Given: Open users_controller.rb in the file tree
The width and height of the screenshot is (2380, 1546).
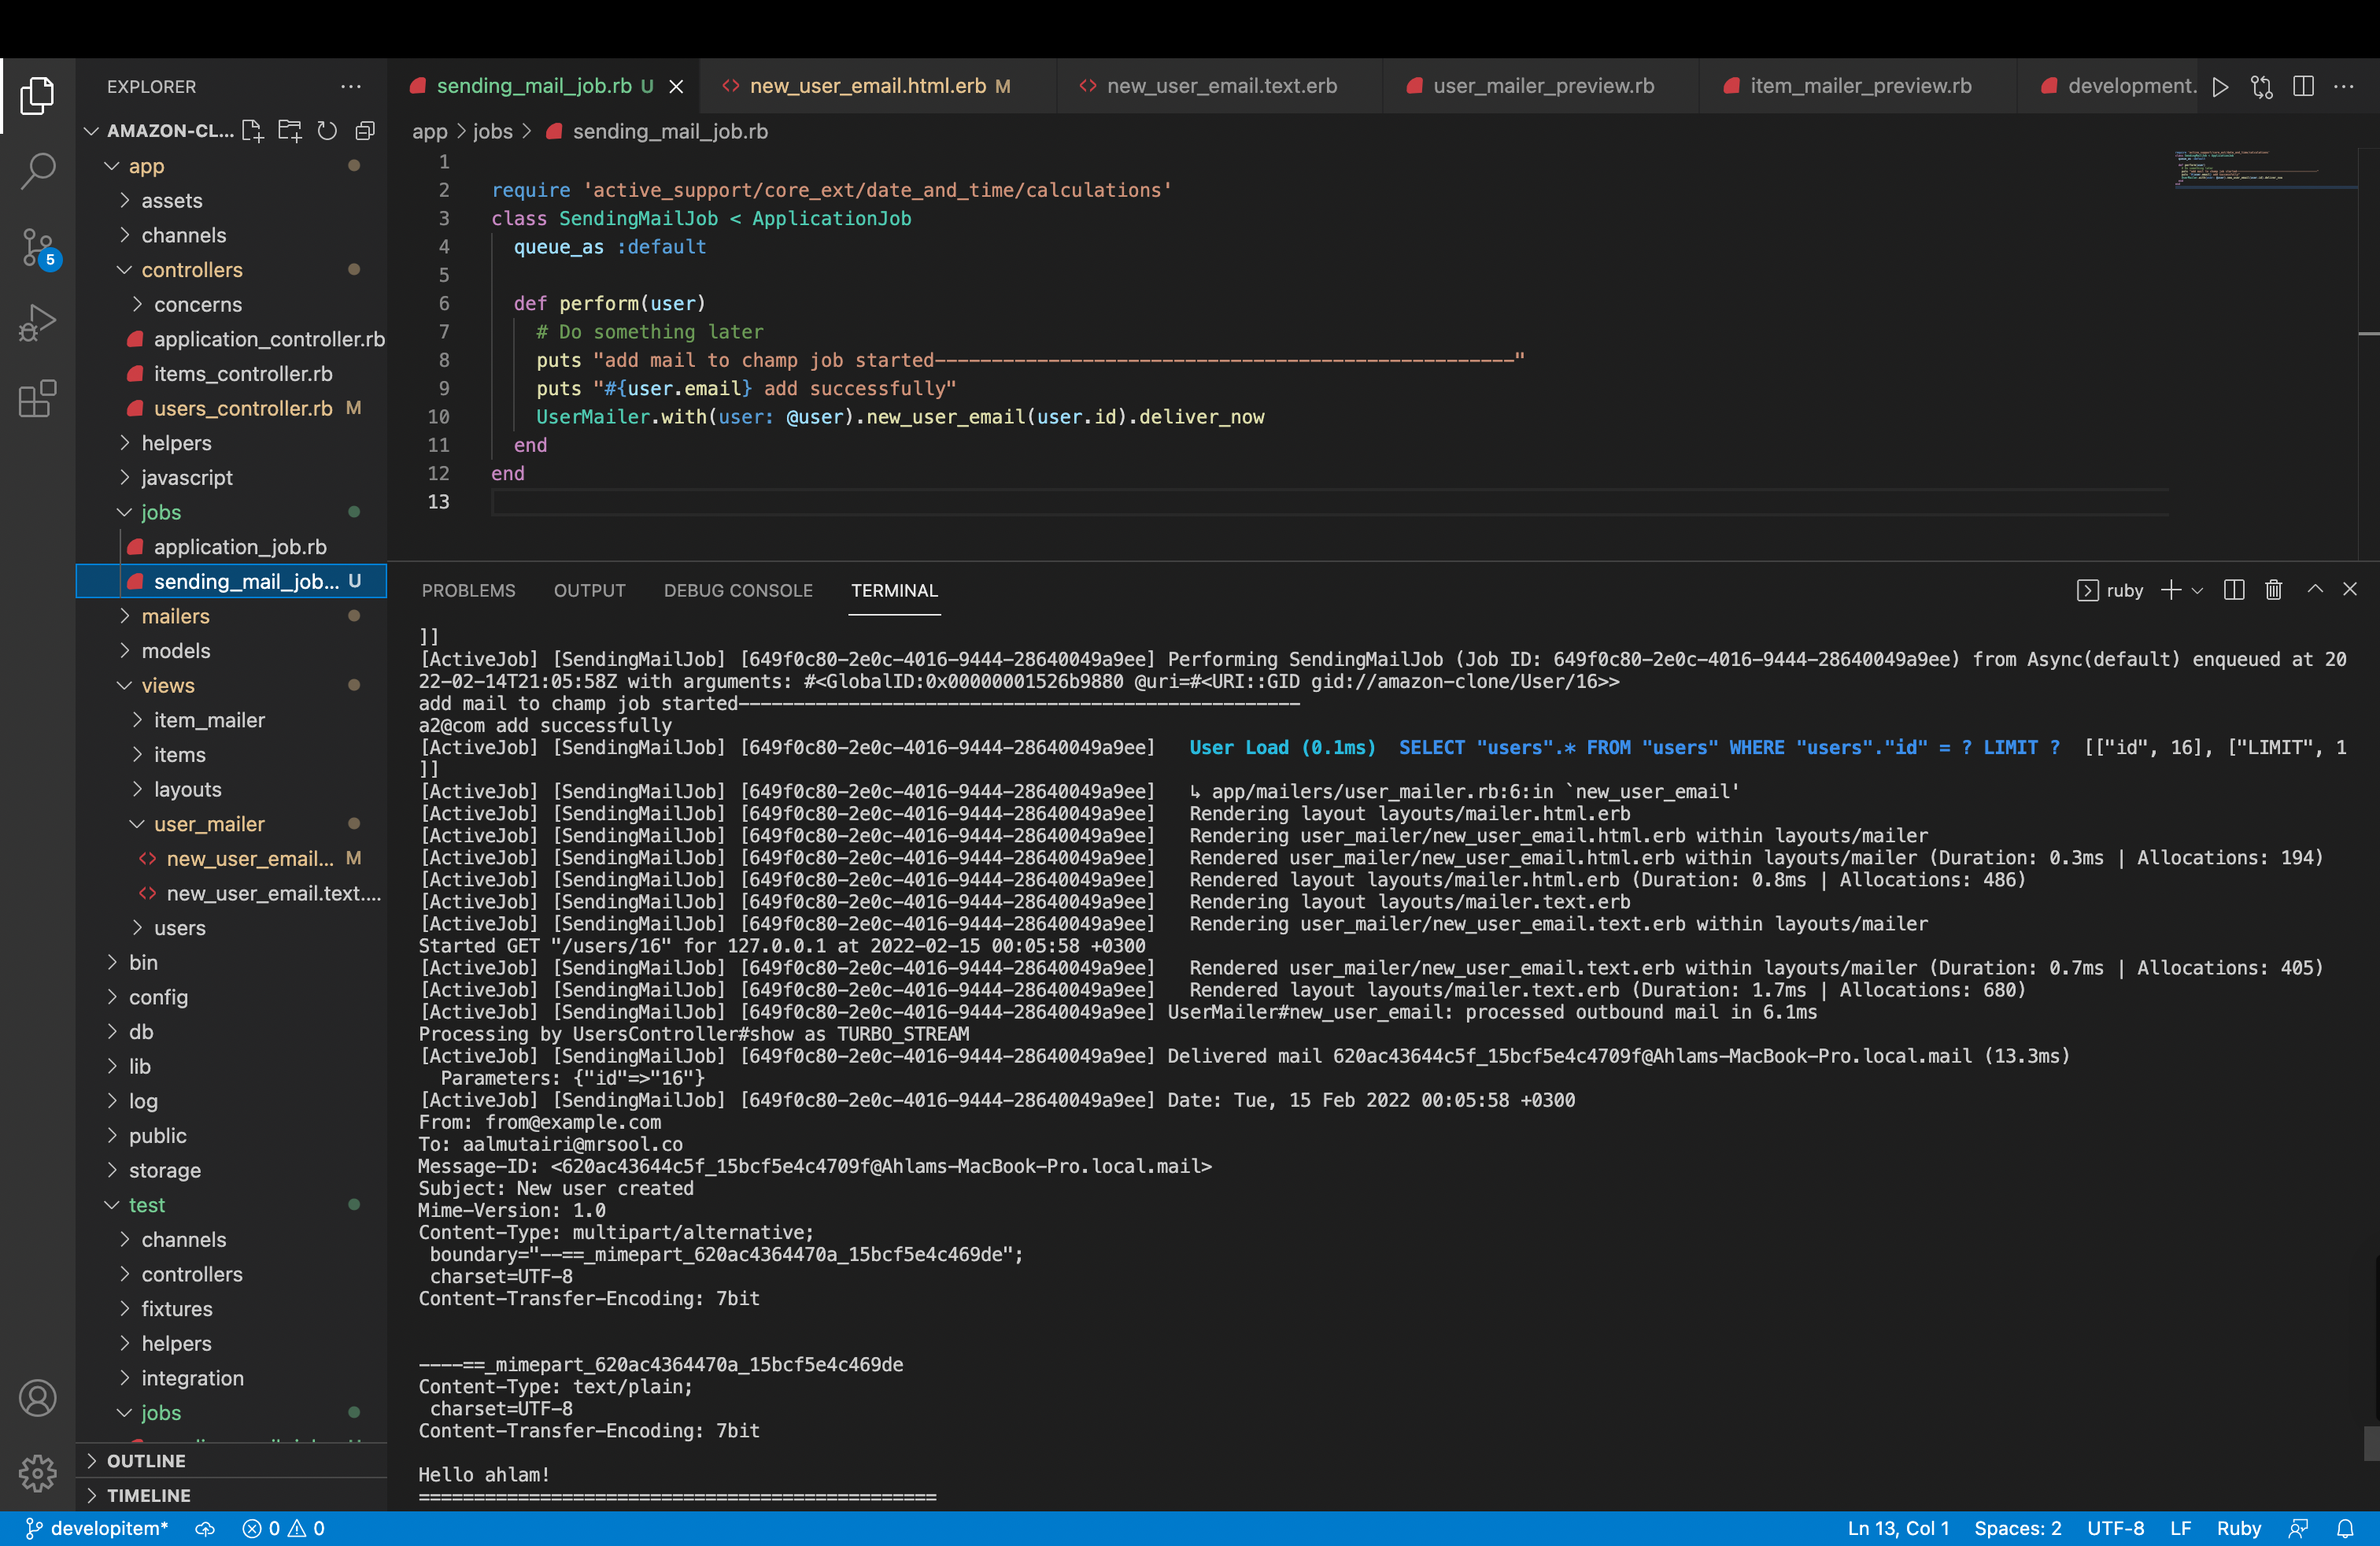Looking at the screenshot, I should click(231, 408).
